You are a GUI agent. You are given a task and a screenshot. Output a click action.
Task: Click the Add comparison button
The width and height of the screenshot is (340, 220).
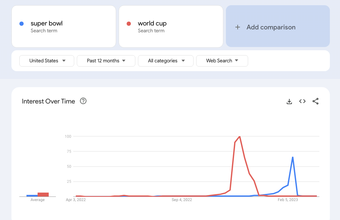[x=278, y=26]
